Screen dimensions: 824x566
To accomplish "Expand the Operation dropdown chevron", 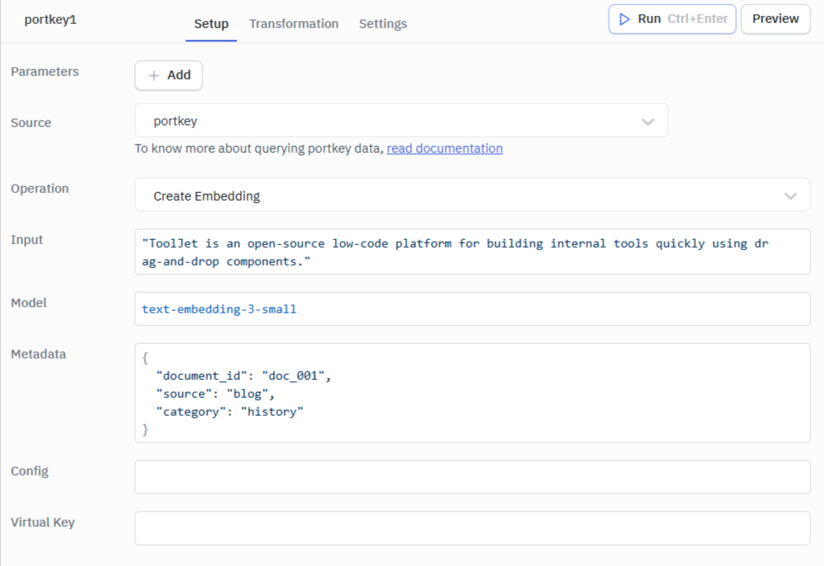I will click(791, 196).
